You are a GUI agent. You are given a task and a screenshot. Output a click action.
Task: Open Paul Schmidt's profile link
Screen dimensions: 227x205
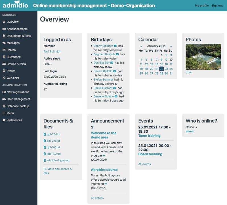pyautogui.click(x=52, y=52)
